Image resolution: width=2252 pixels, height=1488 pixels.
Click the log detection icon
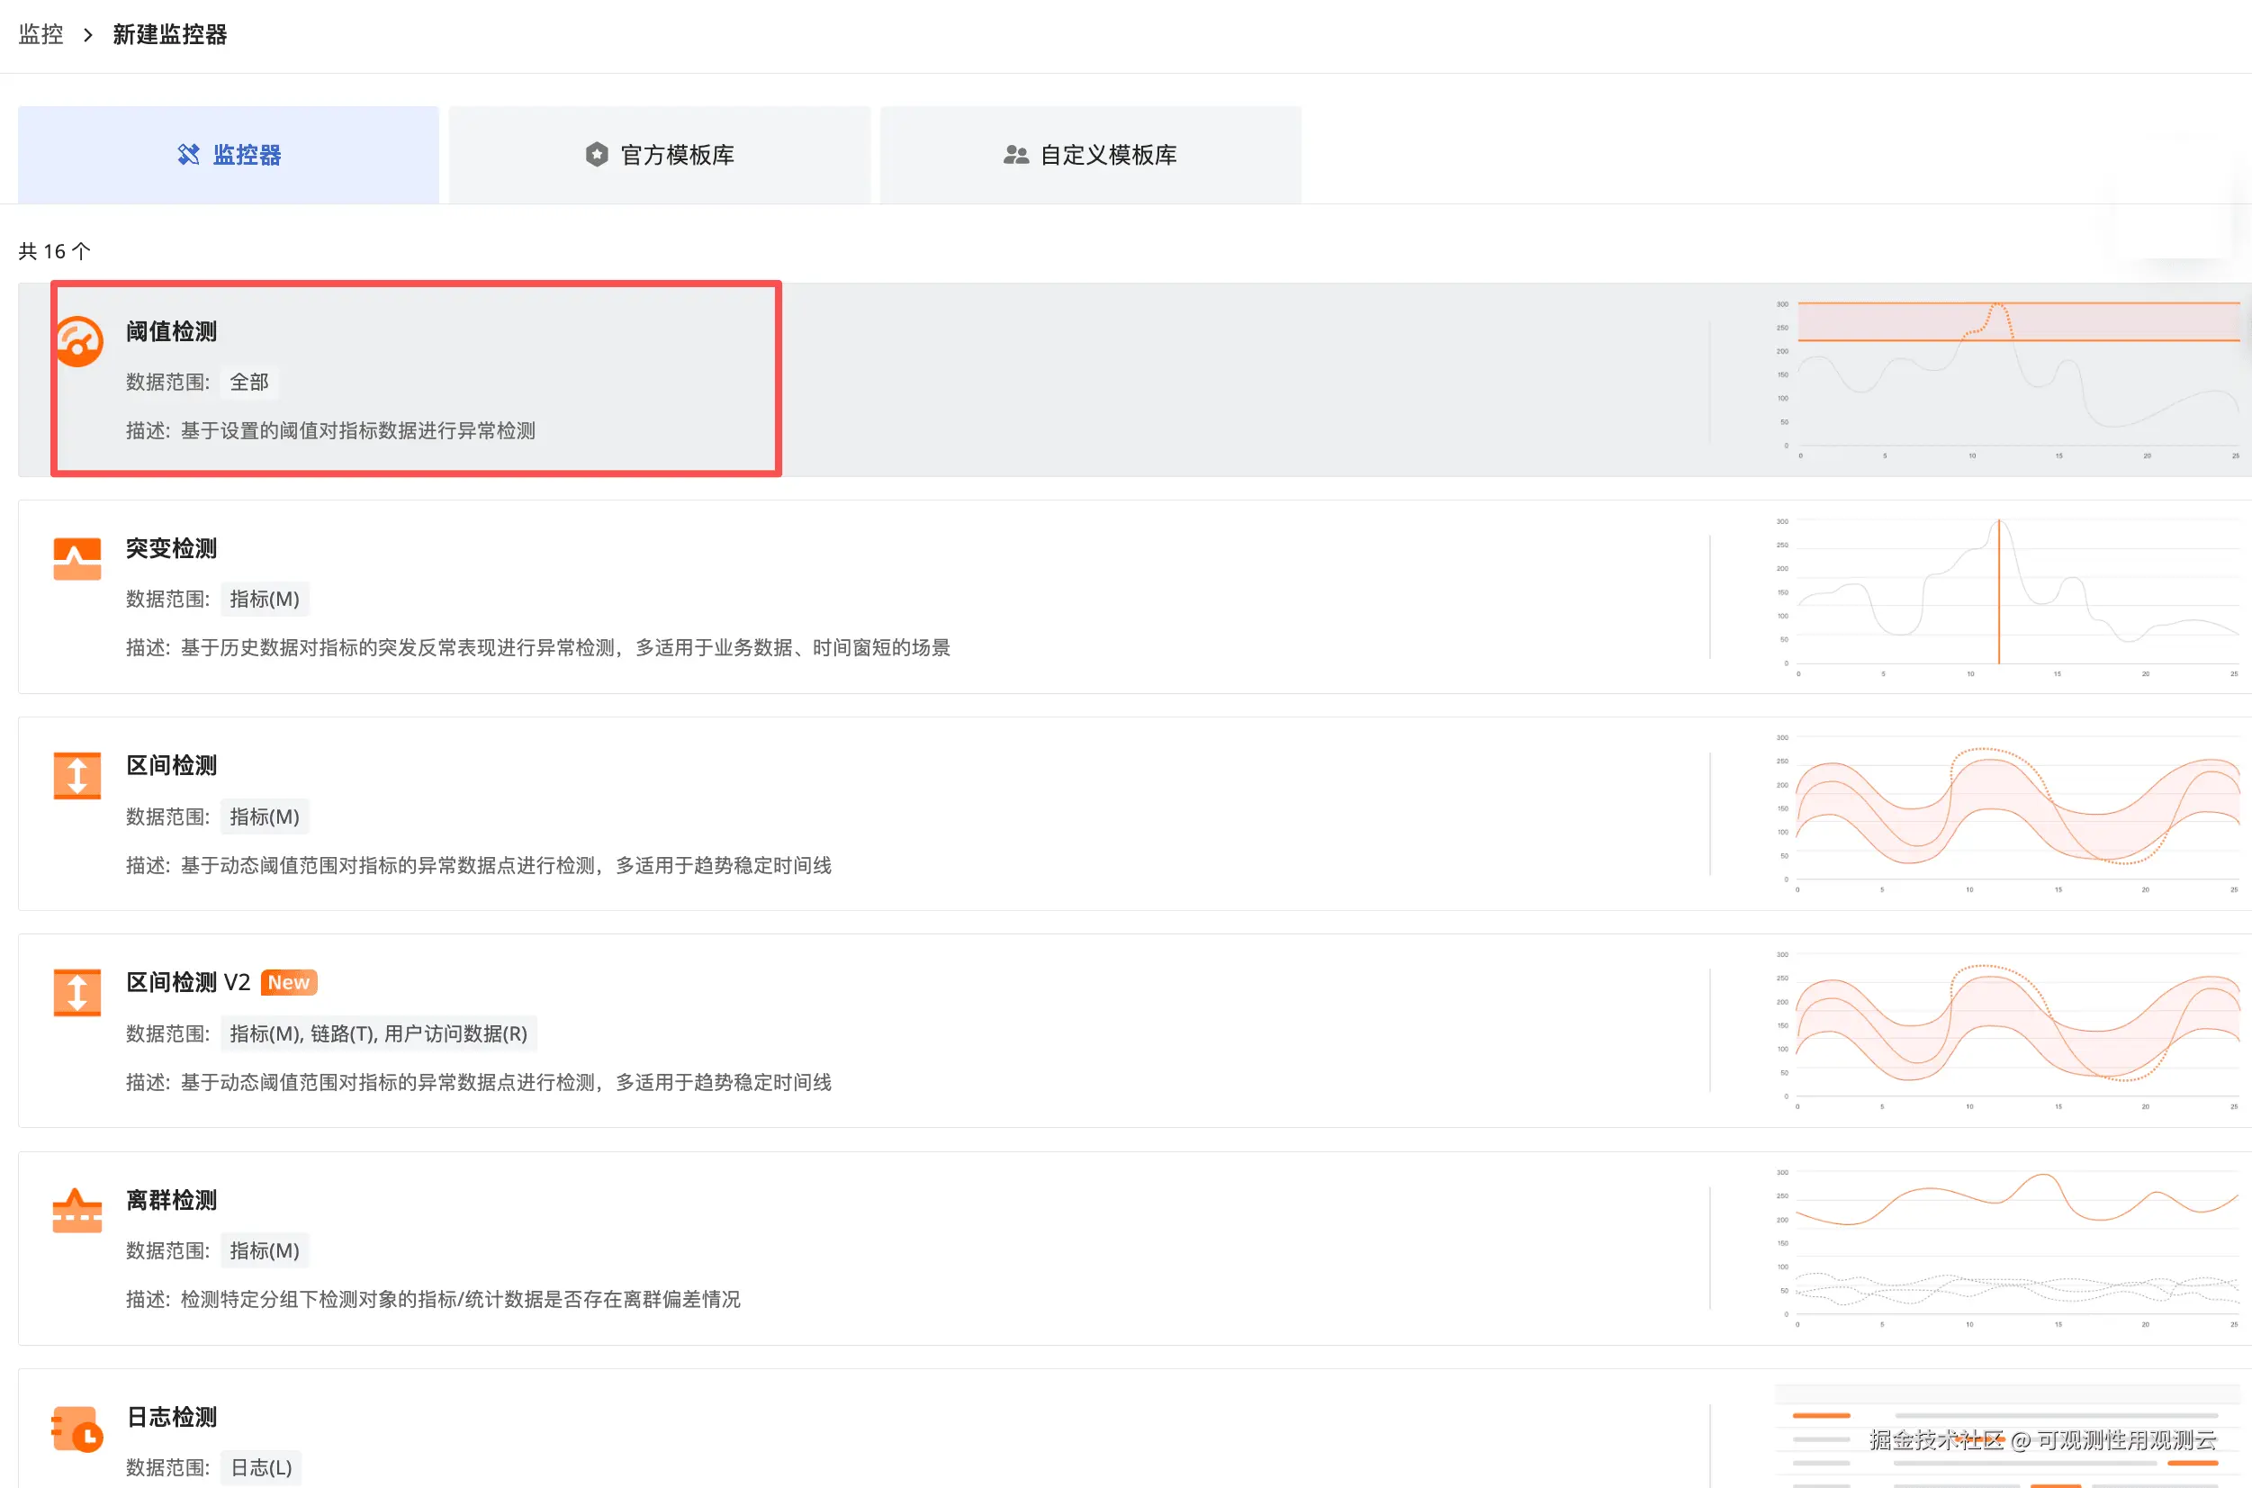[x=77, y=1428]
